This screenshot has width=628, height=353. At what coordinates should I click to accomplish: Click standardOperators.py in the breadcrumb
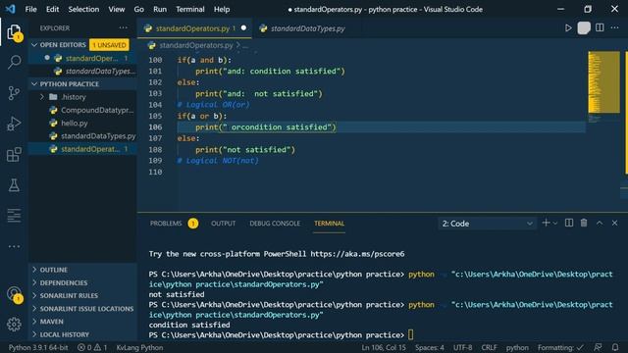click(x=196, y=45)
